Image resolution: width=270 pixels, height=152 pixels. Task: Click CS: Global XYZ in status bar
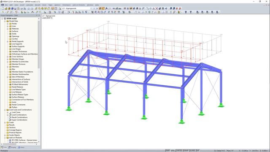219,151
